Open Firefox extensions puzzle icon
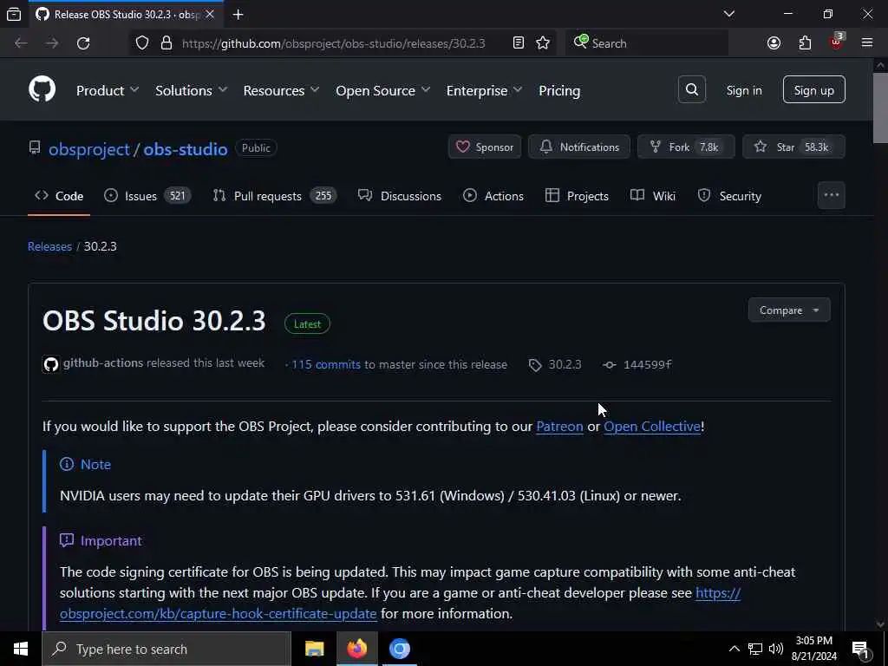888x666 pixels. pos(805,43)
